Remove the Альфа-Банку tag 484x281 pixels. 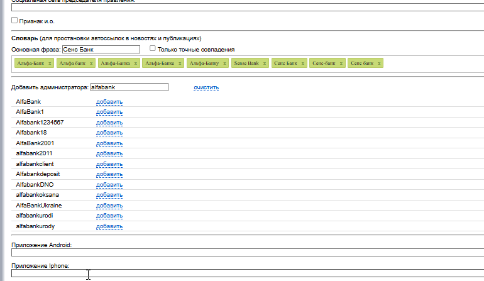(224, 63)
